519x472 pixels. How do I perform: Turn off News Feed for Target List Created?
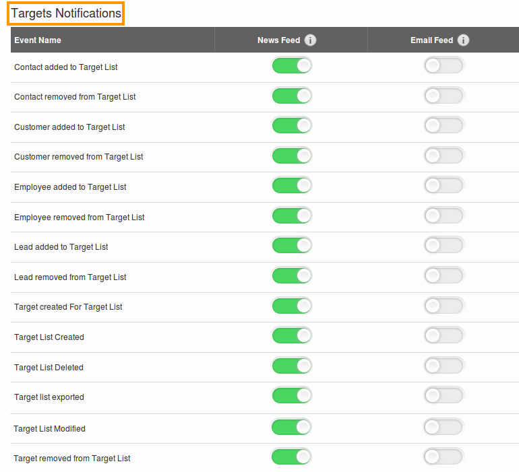(x=292, y=336)
